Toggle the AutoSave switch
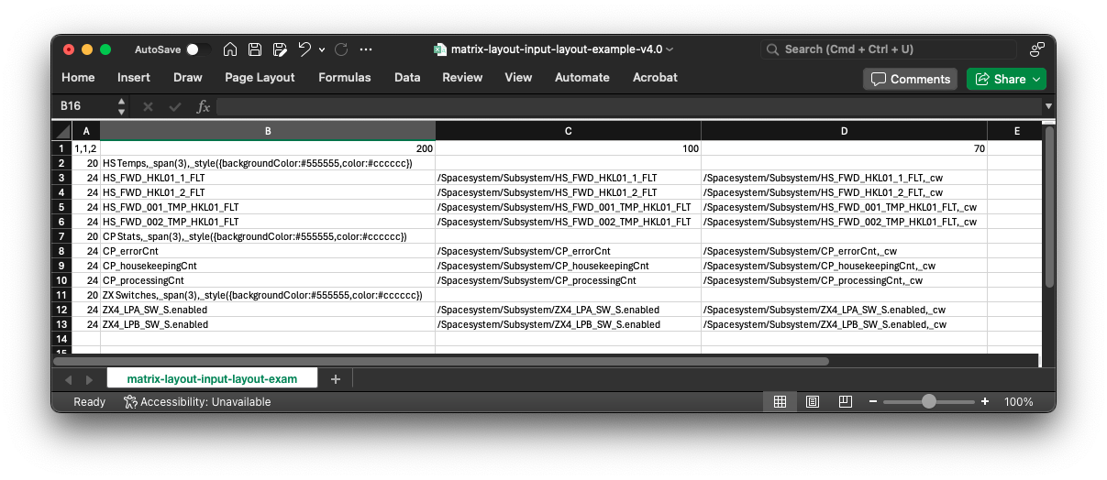 (198, 49)
